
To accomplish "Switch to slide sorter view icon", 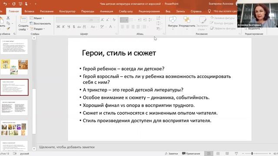I will (218, 153).
